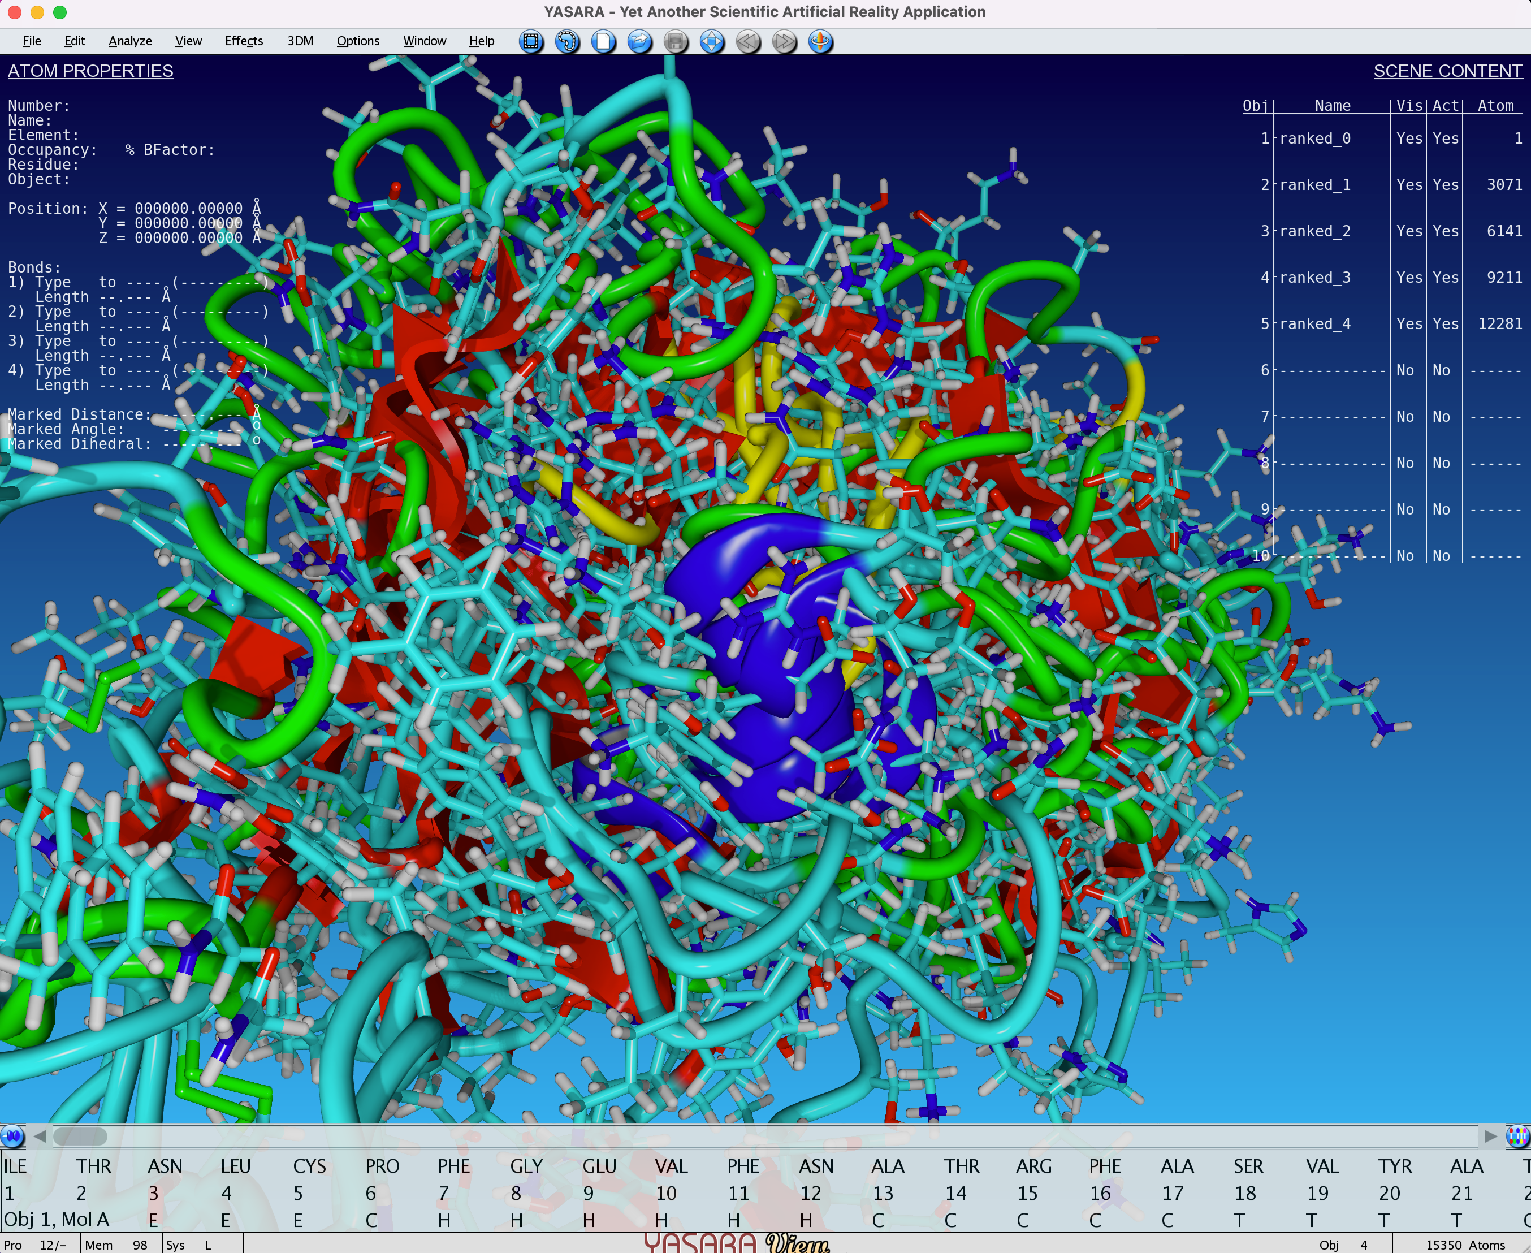
Task: Toggle visibility Yes for ranked_0
Action: pos(1408,139)
